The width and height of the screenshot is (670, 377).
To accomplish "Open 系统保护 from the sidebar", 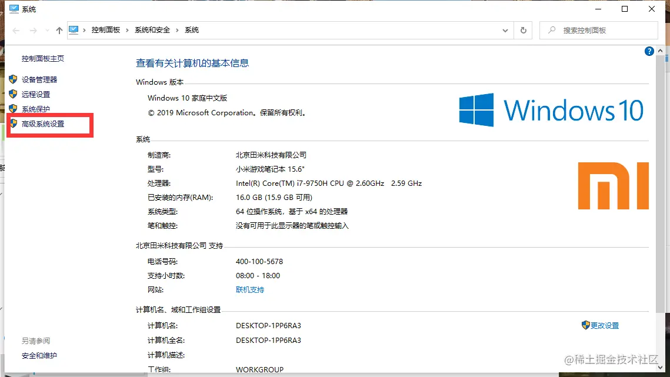I will [36, 109].
